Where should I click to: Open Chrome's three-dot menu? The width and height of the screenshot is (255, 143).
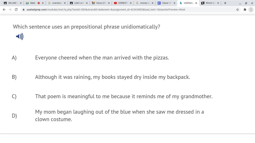pyautogui.click(x=251, y=10)
